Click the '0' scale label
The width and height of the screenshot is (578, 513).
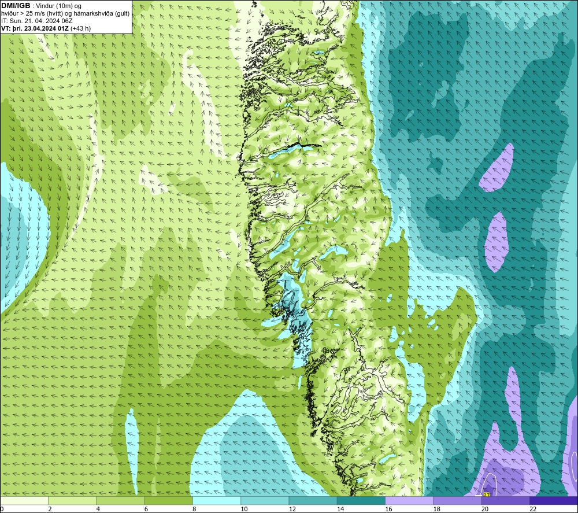[2, 509]
